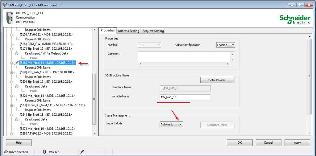The image size is (316, 156).
Task: Collapse the [524] Eip_Nod_18 tree node
Action: pyautogui.click(x=11, y=115)
